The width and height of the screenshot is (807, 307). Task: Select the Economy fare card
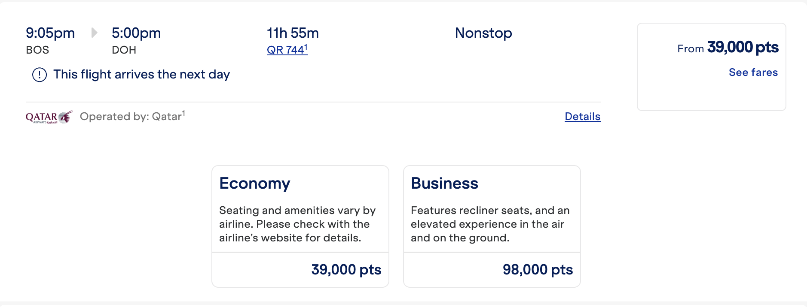pos(300,226)
